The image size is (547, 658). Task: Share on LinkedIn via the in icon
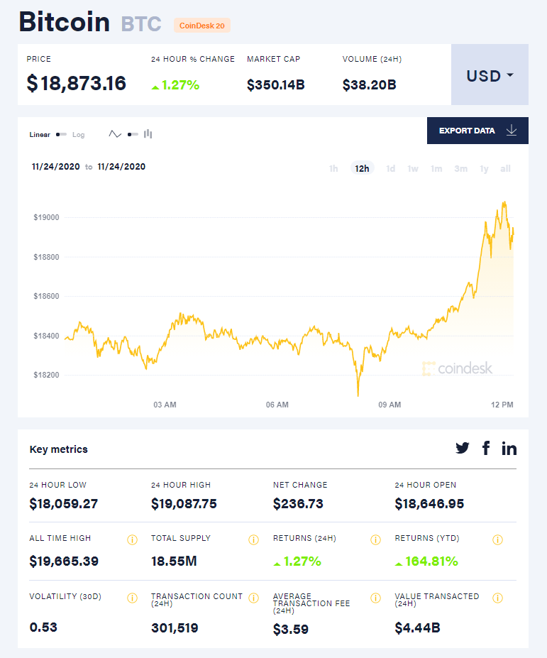(x=509, y=448)
